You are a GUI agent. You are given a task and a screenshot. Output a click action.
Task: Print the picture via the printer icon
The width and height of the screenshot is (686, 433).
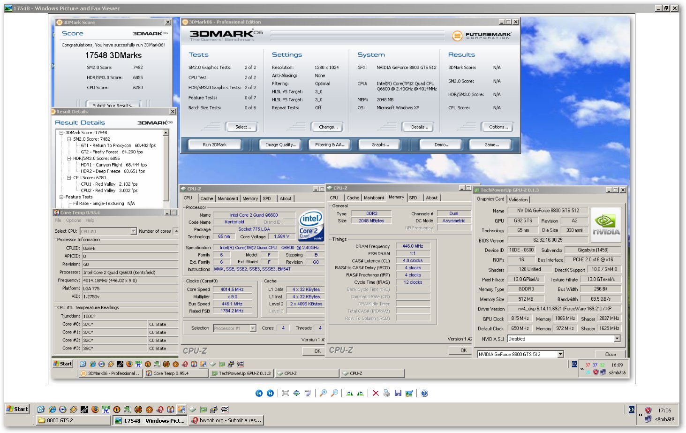[386, 393]
